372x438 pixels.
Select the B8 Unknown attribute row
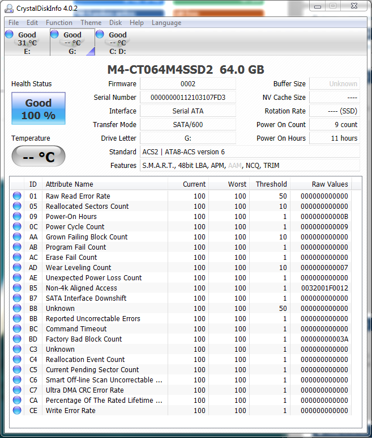point(181,309)
